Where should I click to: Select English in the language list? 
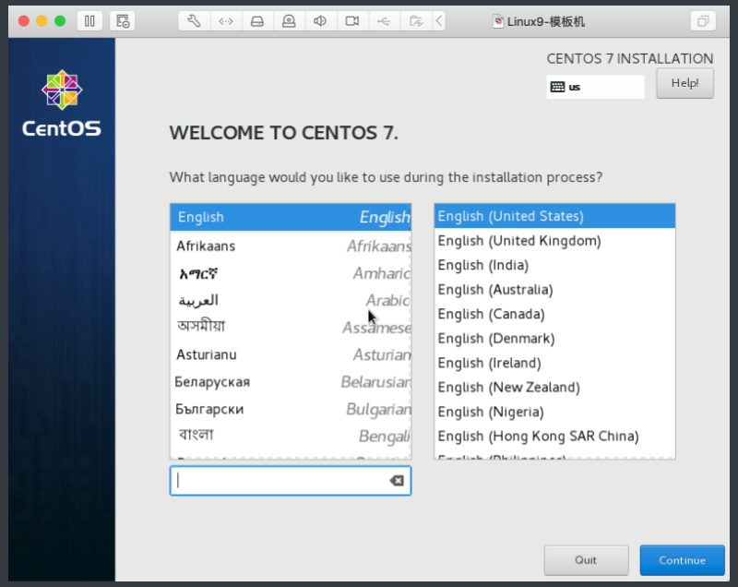pyautogui.click(x=291, y=217)
